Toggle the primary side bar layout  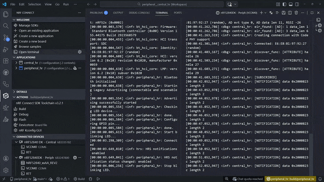(x=284, y=4)
